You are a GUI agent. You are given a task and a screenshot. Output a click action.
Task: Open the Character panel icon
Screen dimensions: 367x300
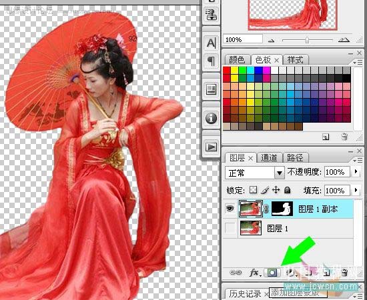(x=211, y=43)
